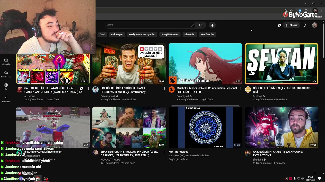Image resolution: width=325 pixels, height=182 pixels.
Task: Open Orkun Işıtmak channel name link
Action: click(x=108, y=96)
